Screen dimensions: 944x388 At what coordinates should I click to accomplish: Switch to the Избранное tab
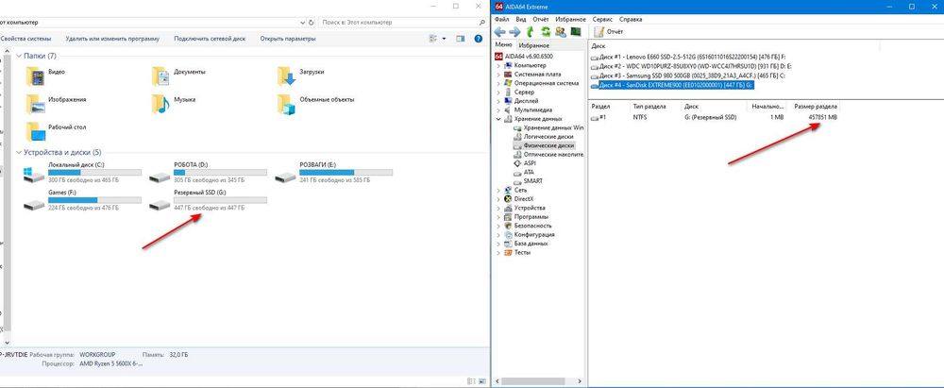pos(534,45)
